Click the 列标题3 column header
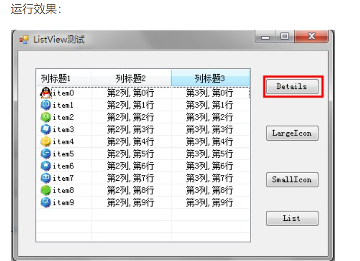Viewport: 360px width, 261px height. (210, 78)
